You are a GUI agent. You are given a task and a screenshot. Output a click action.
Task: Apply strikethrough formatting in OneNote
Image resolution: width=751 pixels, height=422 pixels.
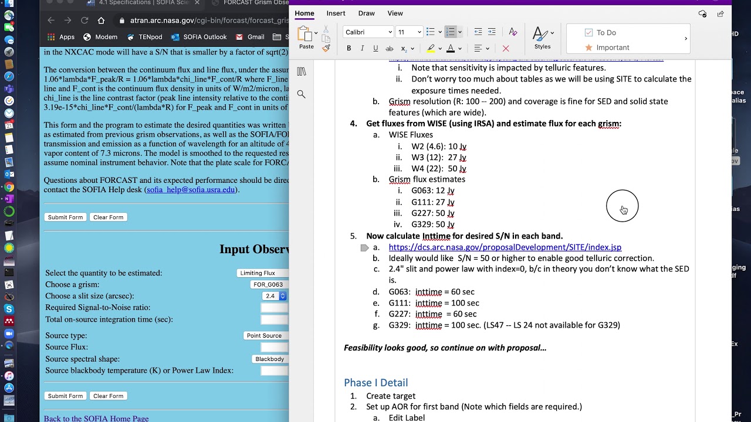[x=390, y=48]
